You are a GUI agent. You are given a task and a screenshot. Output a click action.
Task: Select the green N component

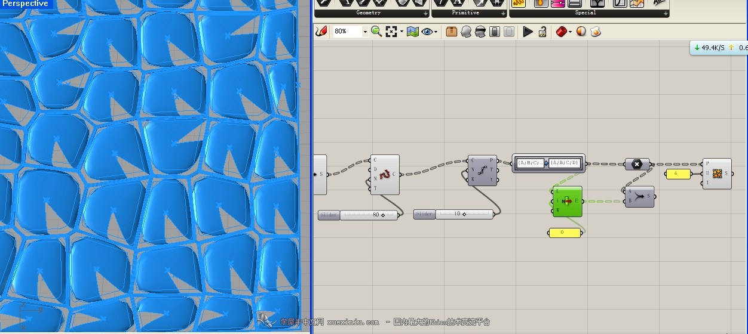coord(567,201)
